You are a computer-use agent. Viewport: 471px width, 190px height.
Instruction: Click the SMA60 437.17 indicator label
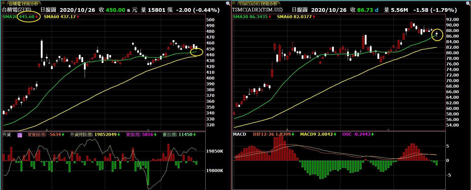[61, 17]
